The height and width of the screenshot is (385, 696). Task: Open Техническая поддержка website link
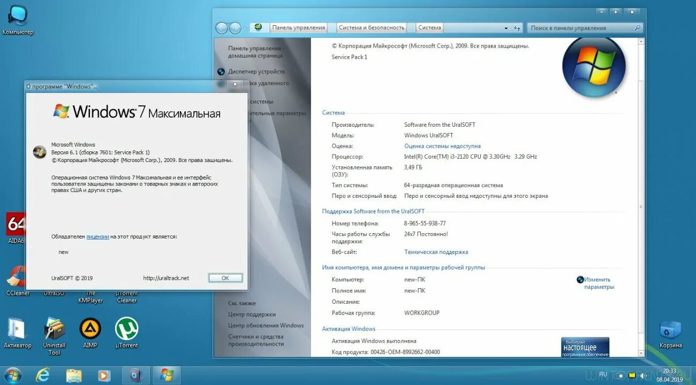click(436, 252)
